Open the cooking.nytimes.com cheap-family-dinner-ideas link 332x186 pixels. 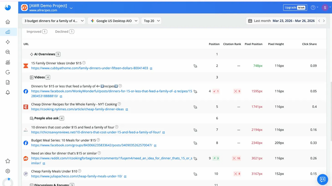(77, 109)
